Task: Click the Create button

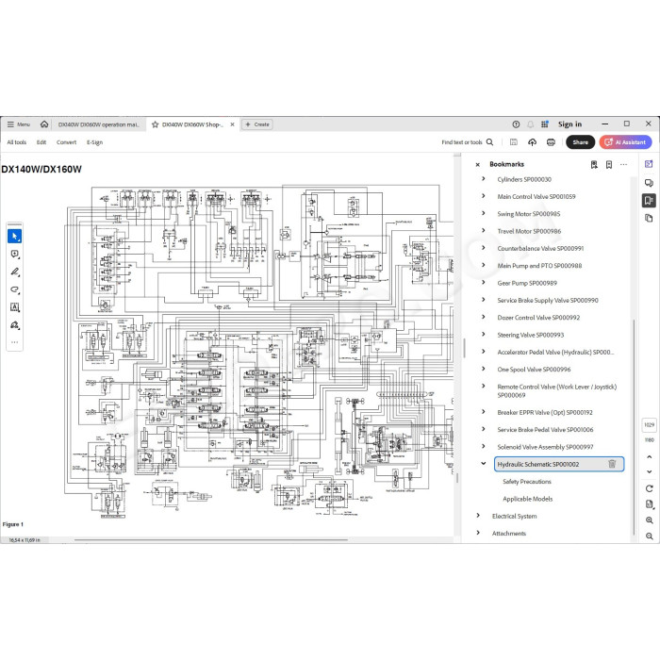Action: pos(257,124)
